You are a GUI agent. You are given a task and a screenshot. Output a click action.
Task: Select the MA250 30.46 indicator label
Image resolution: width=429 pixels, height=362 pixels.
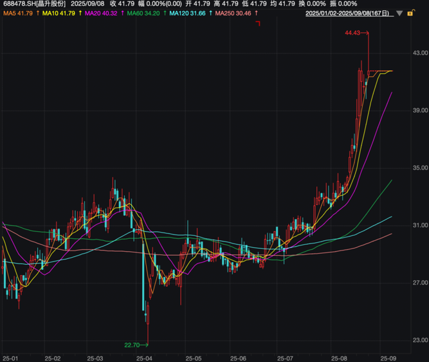pos(233,13)
